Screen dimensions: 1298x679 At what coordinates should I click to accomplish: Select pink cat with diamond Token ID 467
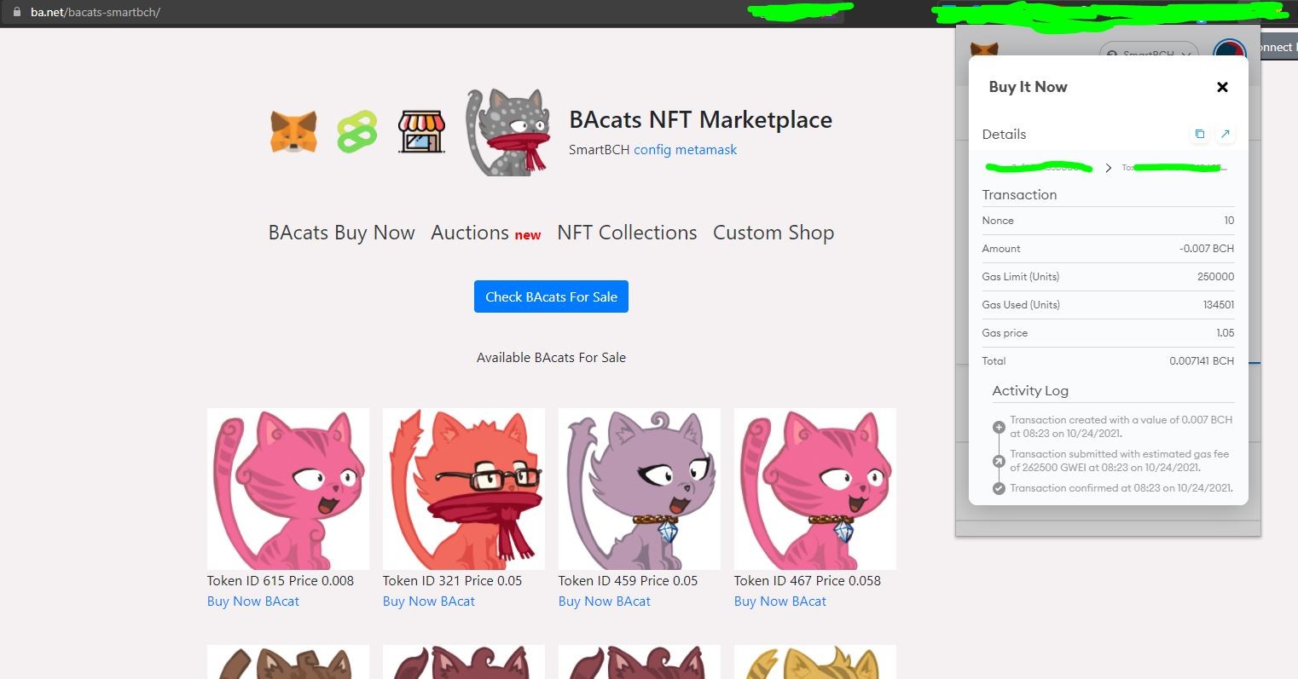[x=815, y=489]
